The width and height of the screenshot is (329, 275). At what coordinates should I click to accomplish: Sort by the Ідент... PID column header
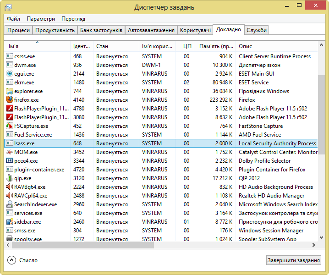[82, 46]
